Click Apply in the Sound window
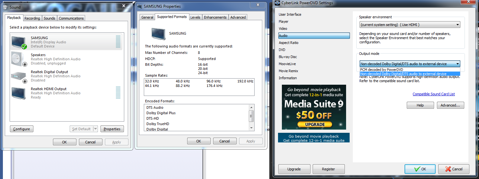This screenshot has height=179, width=479. tap(117, 142)
